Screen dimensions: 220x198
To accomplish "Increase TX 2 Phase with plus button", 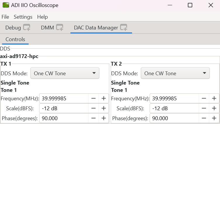I will (x=214, y=118).
